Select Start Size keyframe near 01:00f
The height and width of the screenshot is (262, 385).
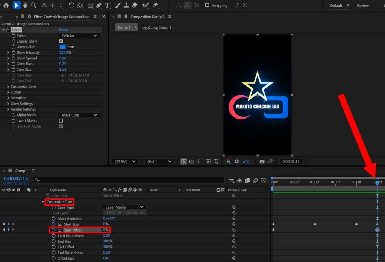[x=315, y=224]
